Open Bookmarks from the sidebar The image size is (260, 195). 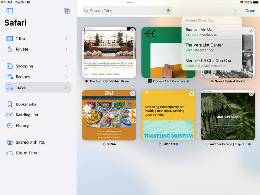click(38, 104)
